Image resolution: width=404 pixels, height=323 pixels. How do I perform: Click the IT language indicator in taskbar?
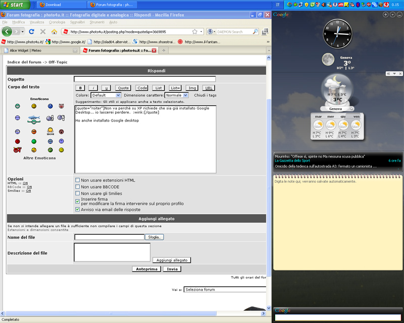(x=277, y=5)
